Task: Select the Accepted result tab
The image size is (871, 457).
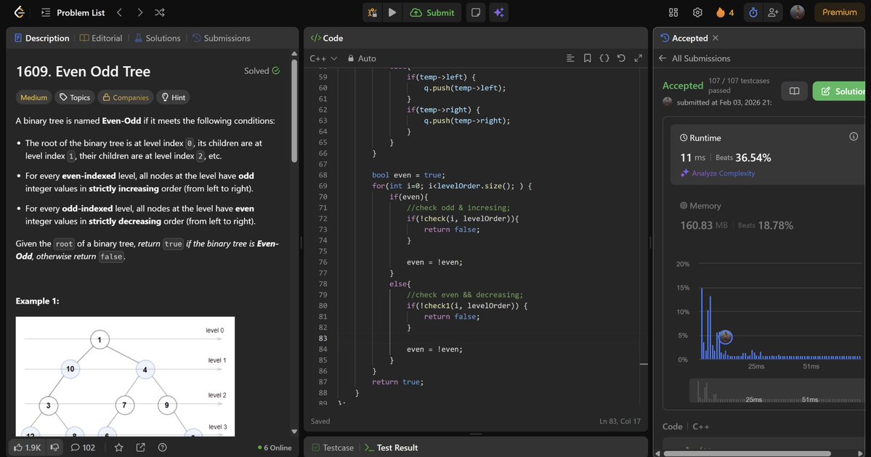Action: (x=684, y=38)
